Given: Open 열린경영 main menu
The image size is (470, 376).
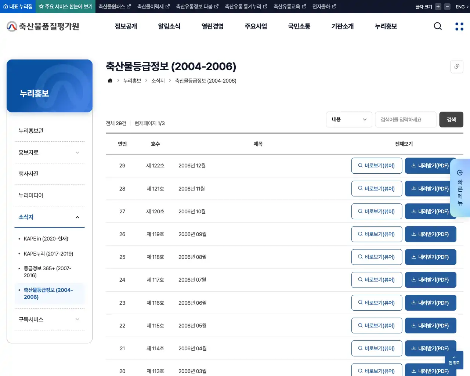Looking at the screenshot, I should coord(213,26).
